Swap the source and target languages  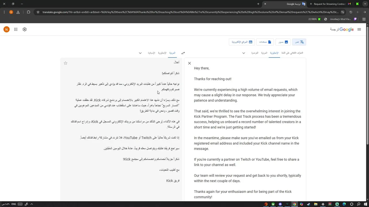(183, 53)
